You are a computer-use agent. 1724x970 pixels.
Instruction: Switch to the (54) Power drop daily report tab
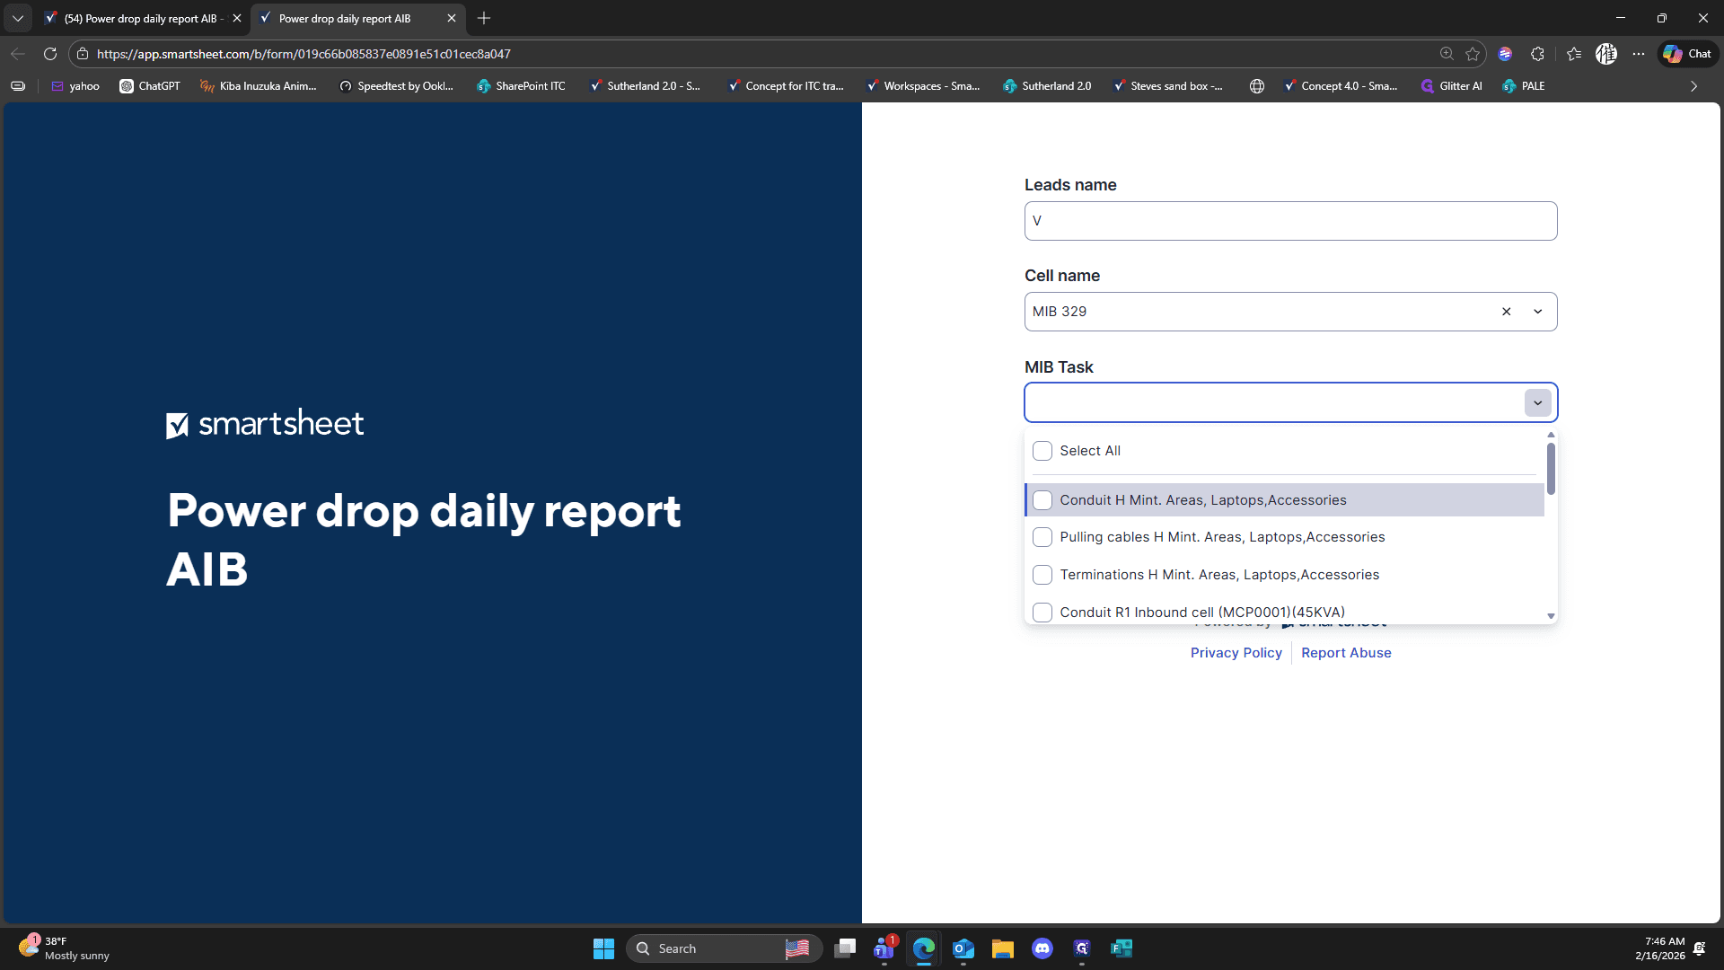tap(144, 18)
